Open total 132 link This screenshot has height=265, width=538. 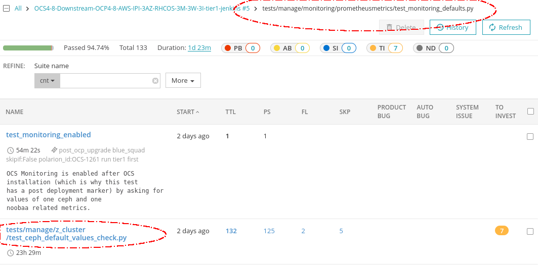point(231,231)
